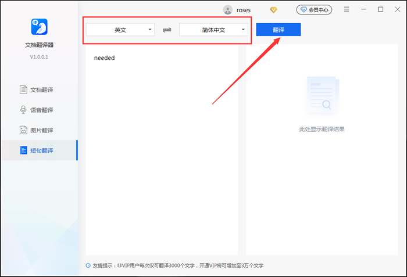Open 图片翻译 in the sidebar
Screen dimensions: 407x277
pyautogui.click(x=40, y=130)
